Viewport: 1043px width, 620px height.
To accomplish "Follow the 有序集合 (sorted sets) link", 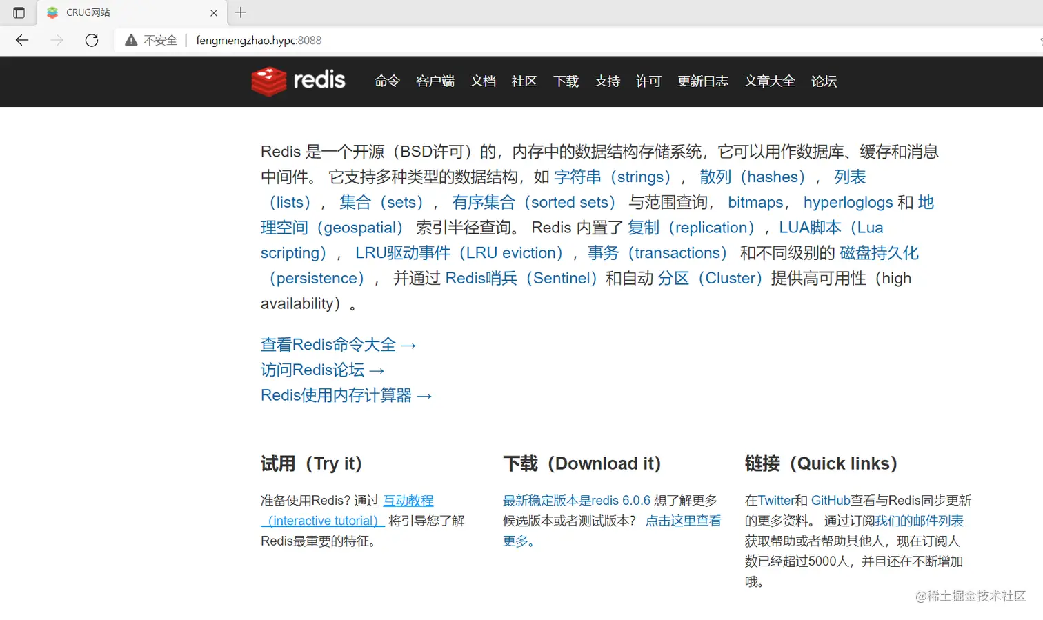I will click(533, 202).
